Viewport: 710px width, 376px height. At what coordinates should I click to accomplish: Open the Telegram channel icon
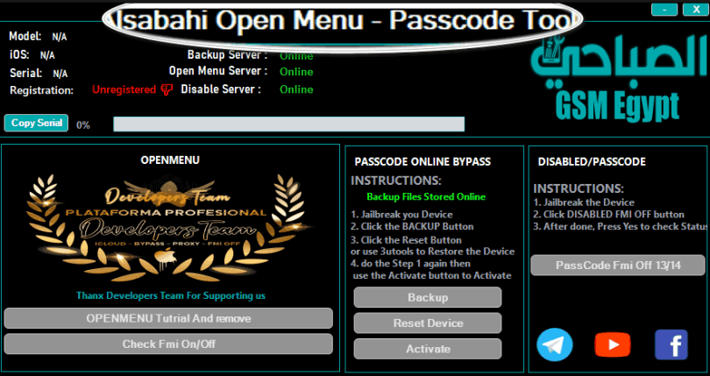tap(554, 344)
